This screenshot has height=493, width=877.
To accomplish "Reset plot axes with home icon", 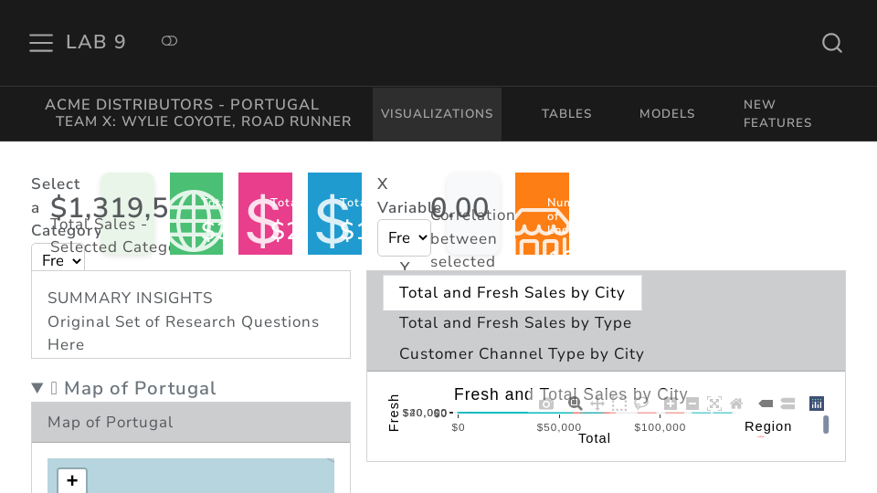I will 736,404.
